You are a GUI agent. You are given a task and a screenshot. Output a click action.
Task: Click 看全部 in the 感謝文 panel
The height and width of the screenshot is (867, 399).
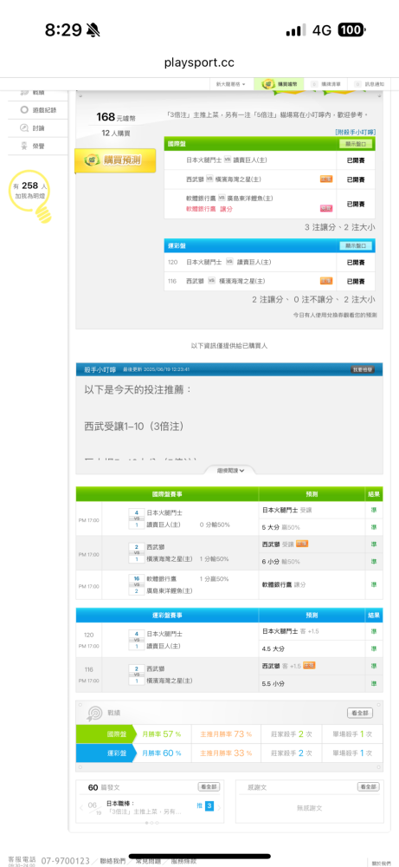(368, 787)
